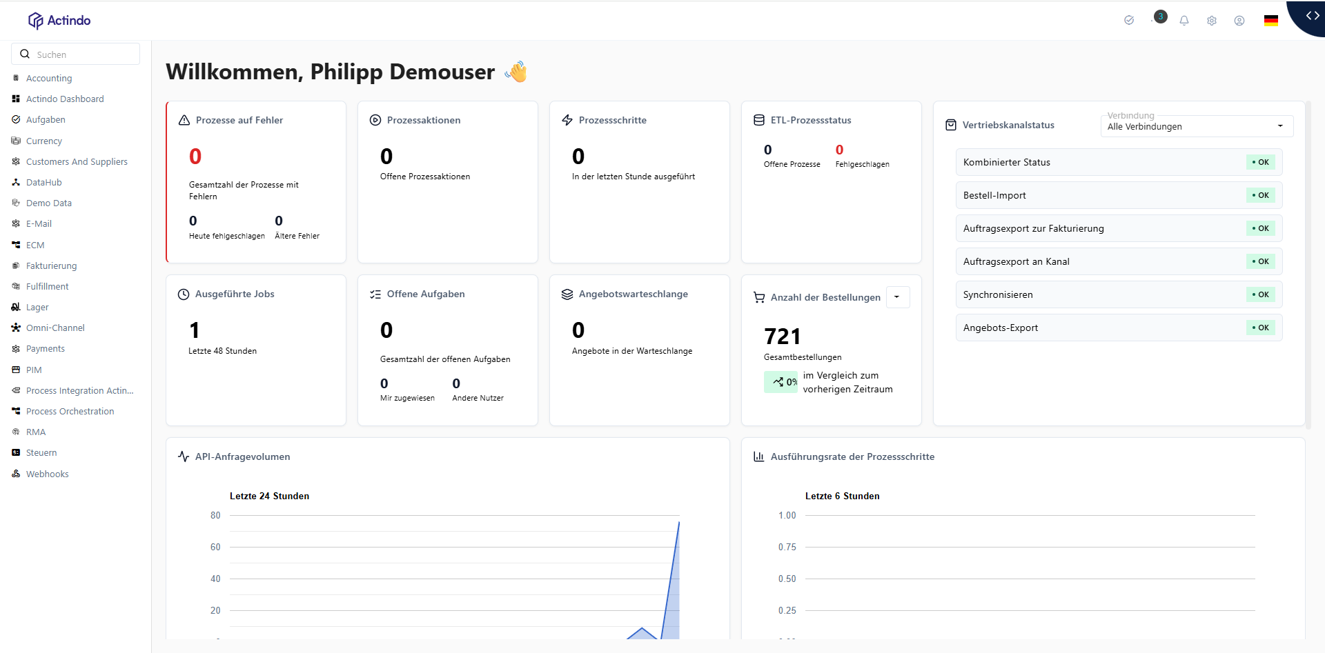The width and height of the screenshot is (1325, 653).
Task: Click the badge icon showing 3
Action: [1161, 17]
